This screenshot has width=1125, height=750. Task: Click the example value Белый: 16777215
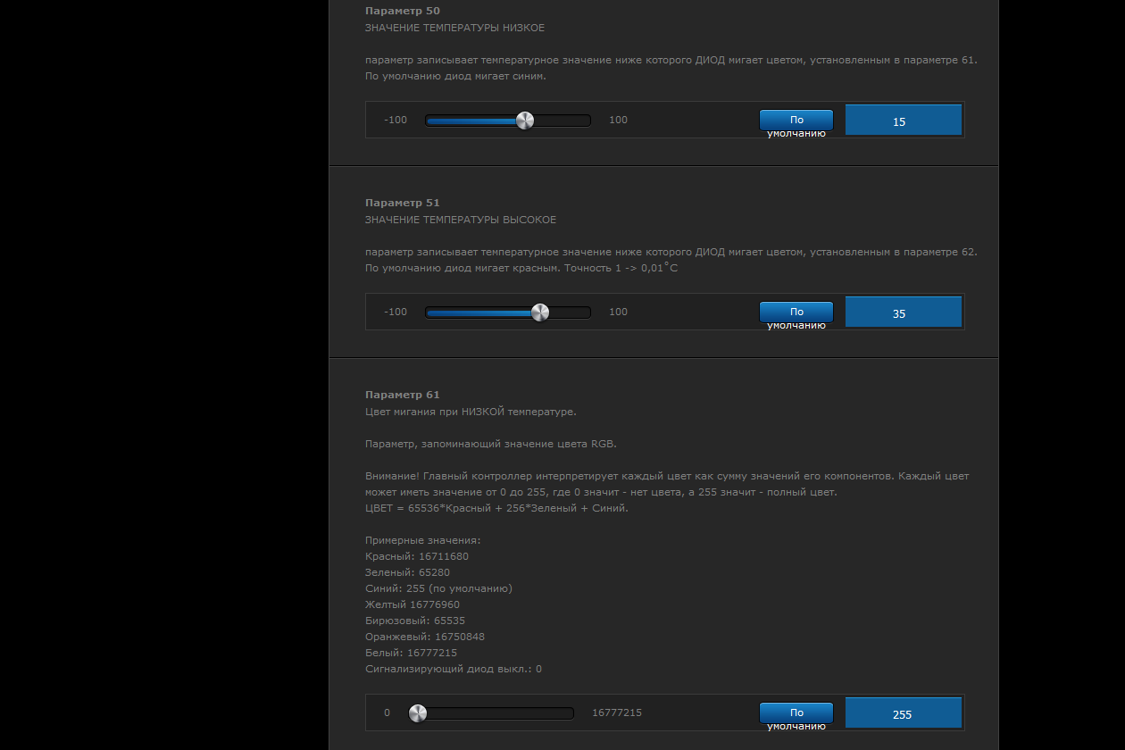(x=411, y=653)
